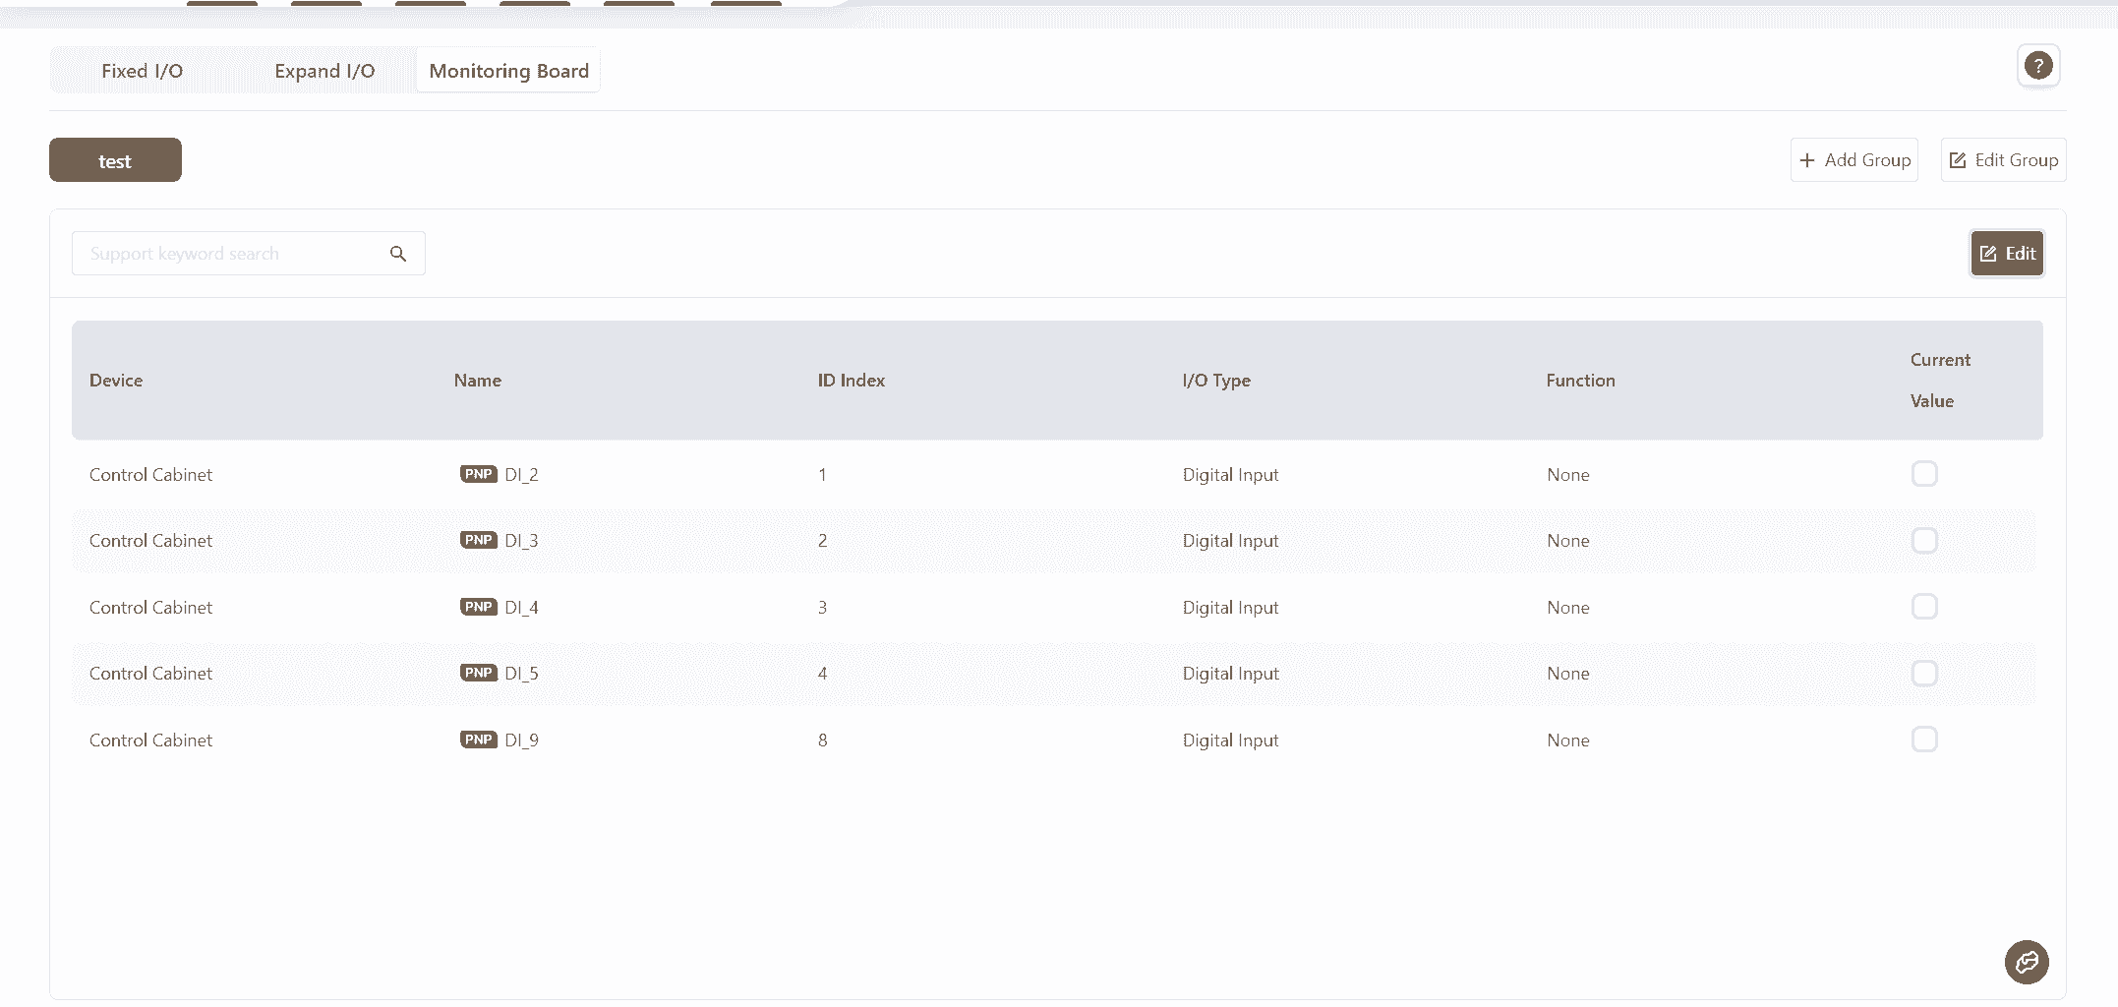This screenshot has width=2118, height=1007.
Task: Click the PNP badge next to DI_9
Action: point(479,740)
